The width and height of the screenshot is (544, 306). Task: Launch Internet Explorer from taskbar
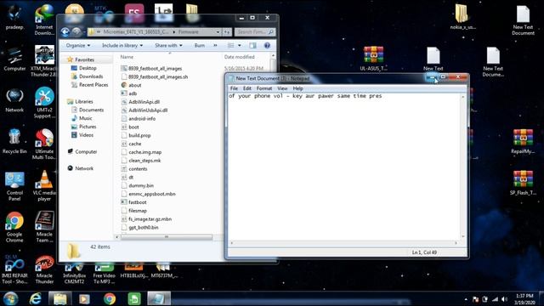(36, 298)
